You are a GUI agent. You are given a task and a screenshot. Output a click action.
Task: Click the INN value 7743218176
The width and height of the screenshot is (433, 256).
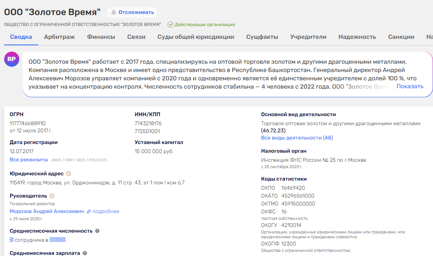[148, 123]
